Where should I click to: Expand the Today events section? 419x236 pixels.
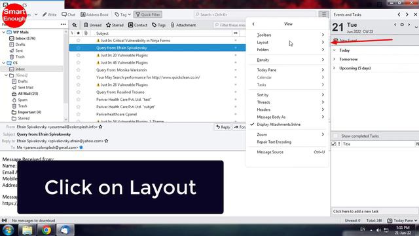tap(335, 50)
